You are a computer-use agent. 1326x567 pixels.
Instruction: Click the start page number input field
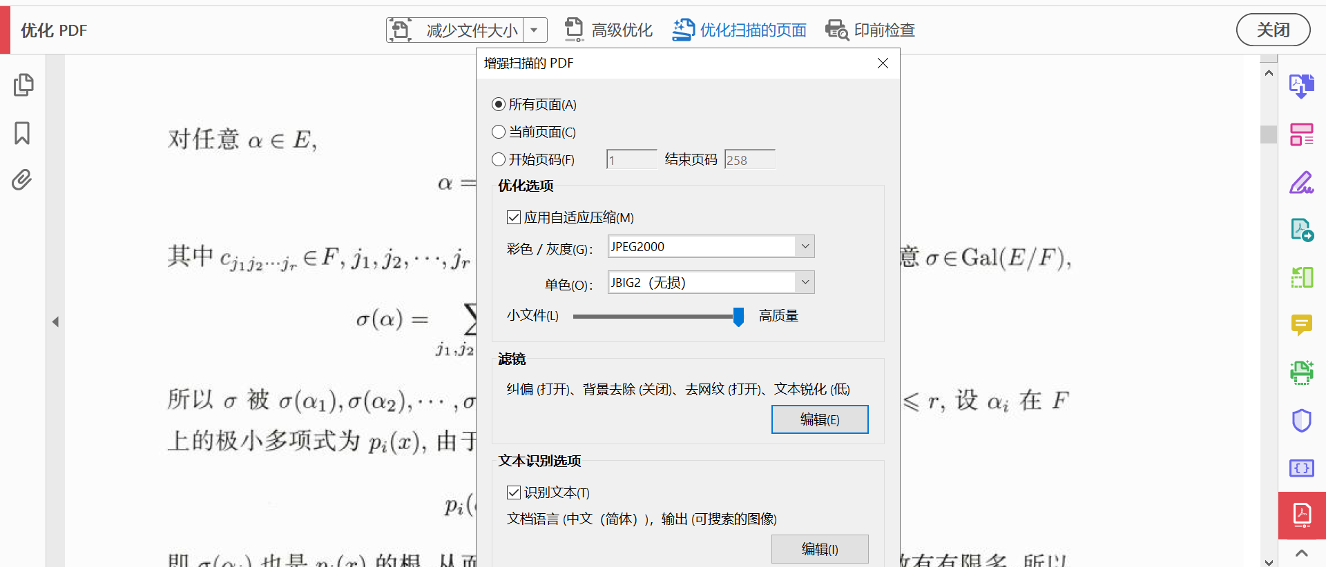tap(631, 160)
